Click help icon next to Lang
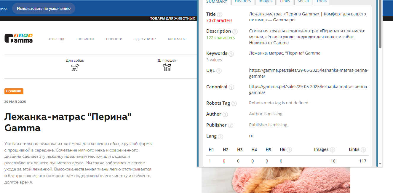393x193 pixels. click(220, 137)
